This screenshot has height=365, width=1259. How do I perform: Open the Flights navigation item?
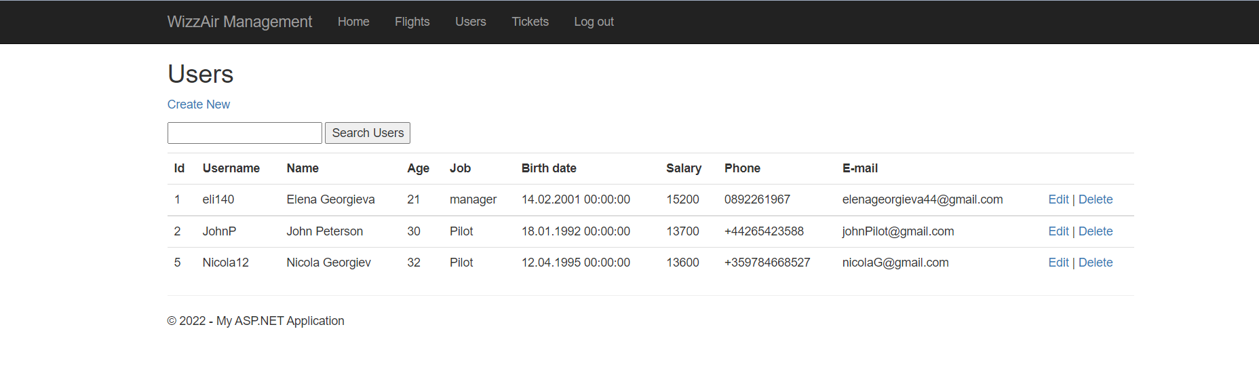click(412, 22)
